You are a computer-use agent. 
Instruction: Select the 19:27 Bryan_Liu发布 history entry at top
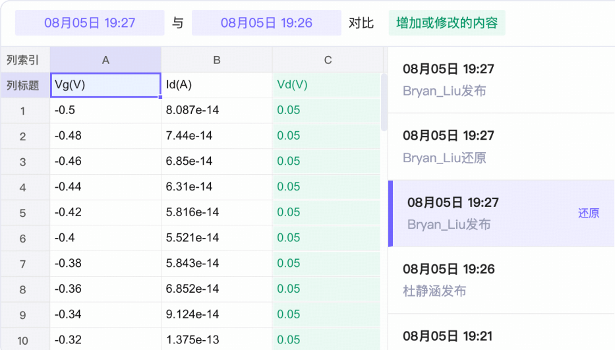point(501,80)
